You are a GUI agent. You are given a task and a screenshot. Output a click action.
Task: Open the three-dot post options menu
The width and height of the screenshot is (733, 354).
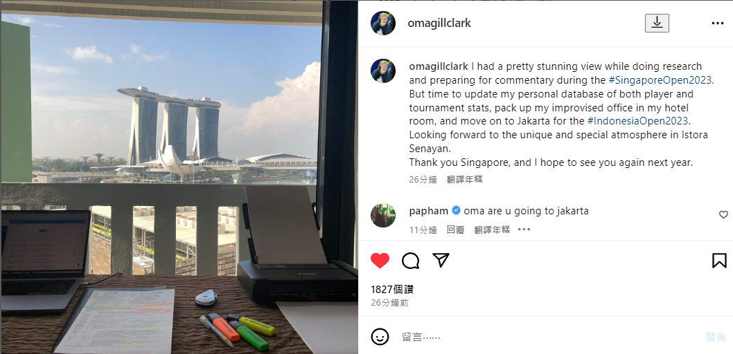[718, 24]
